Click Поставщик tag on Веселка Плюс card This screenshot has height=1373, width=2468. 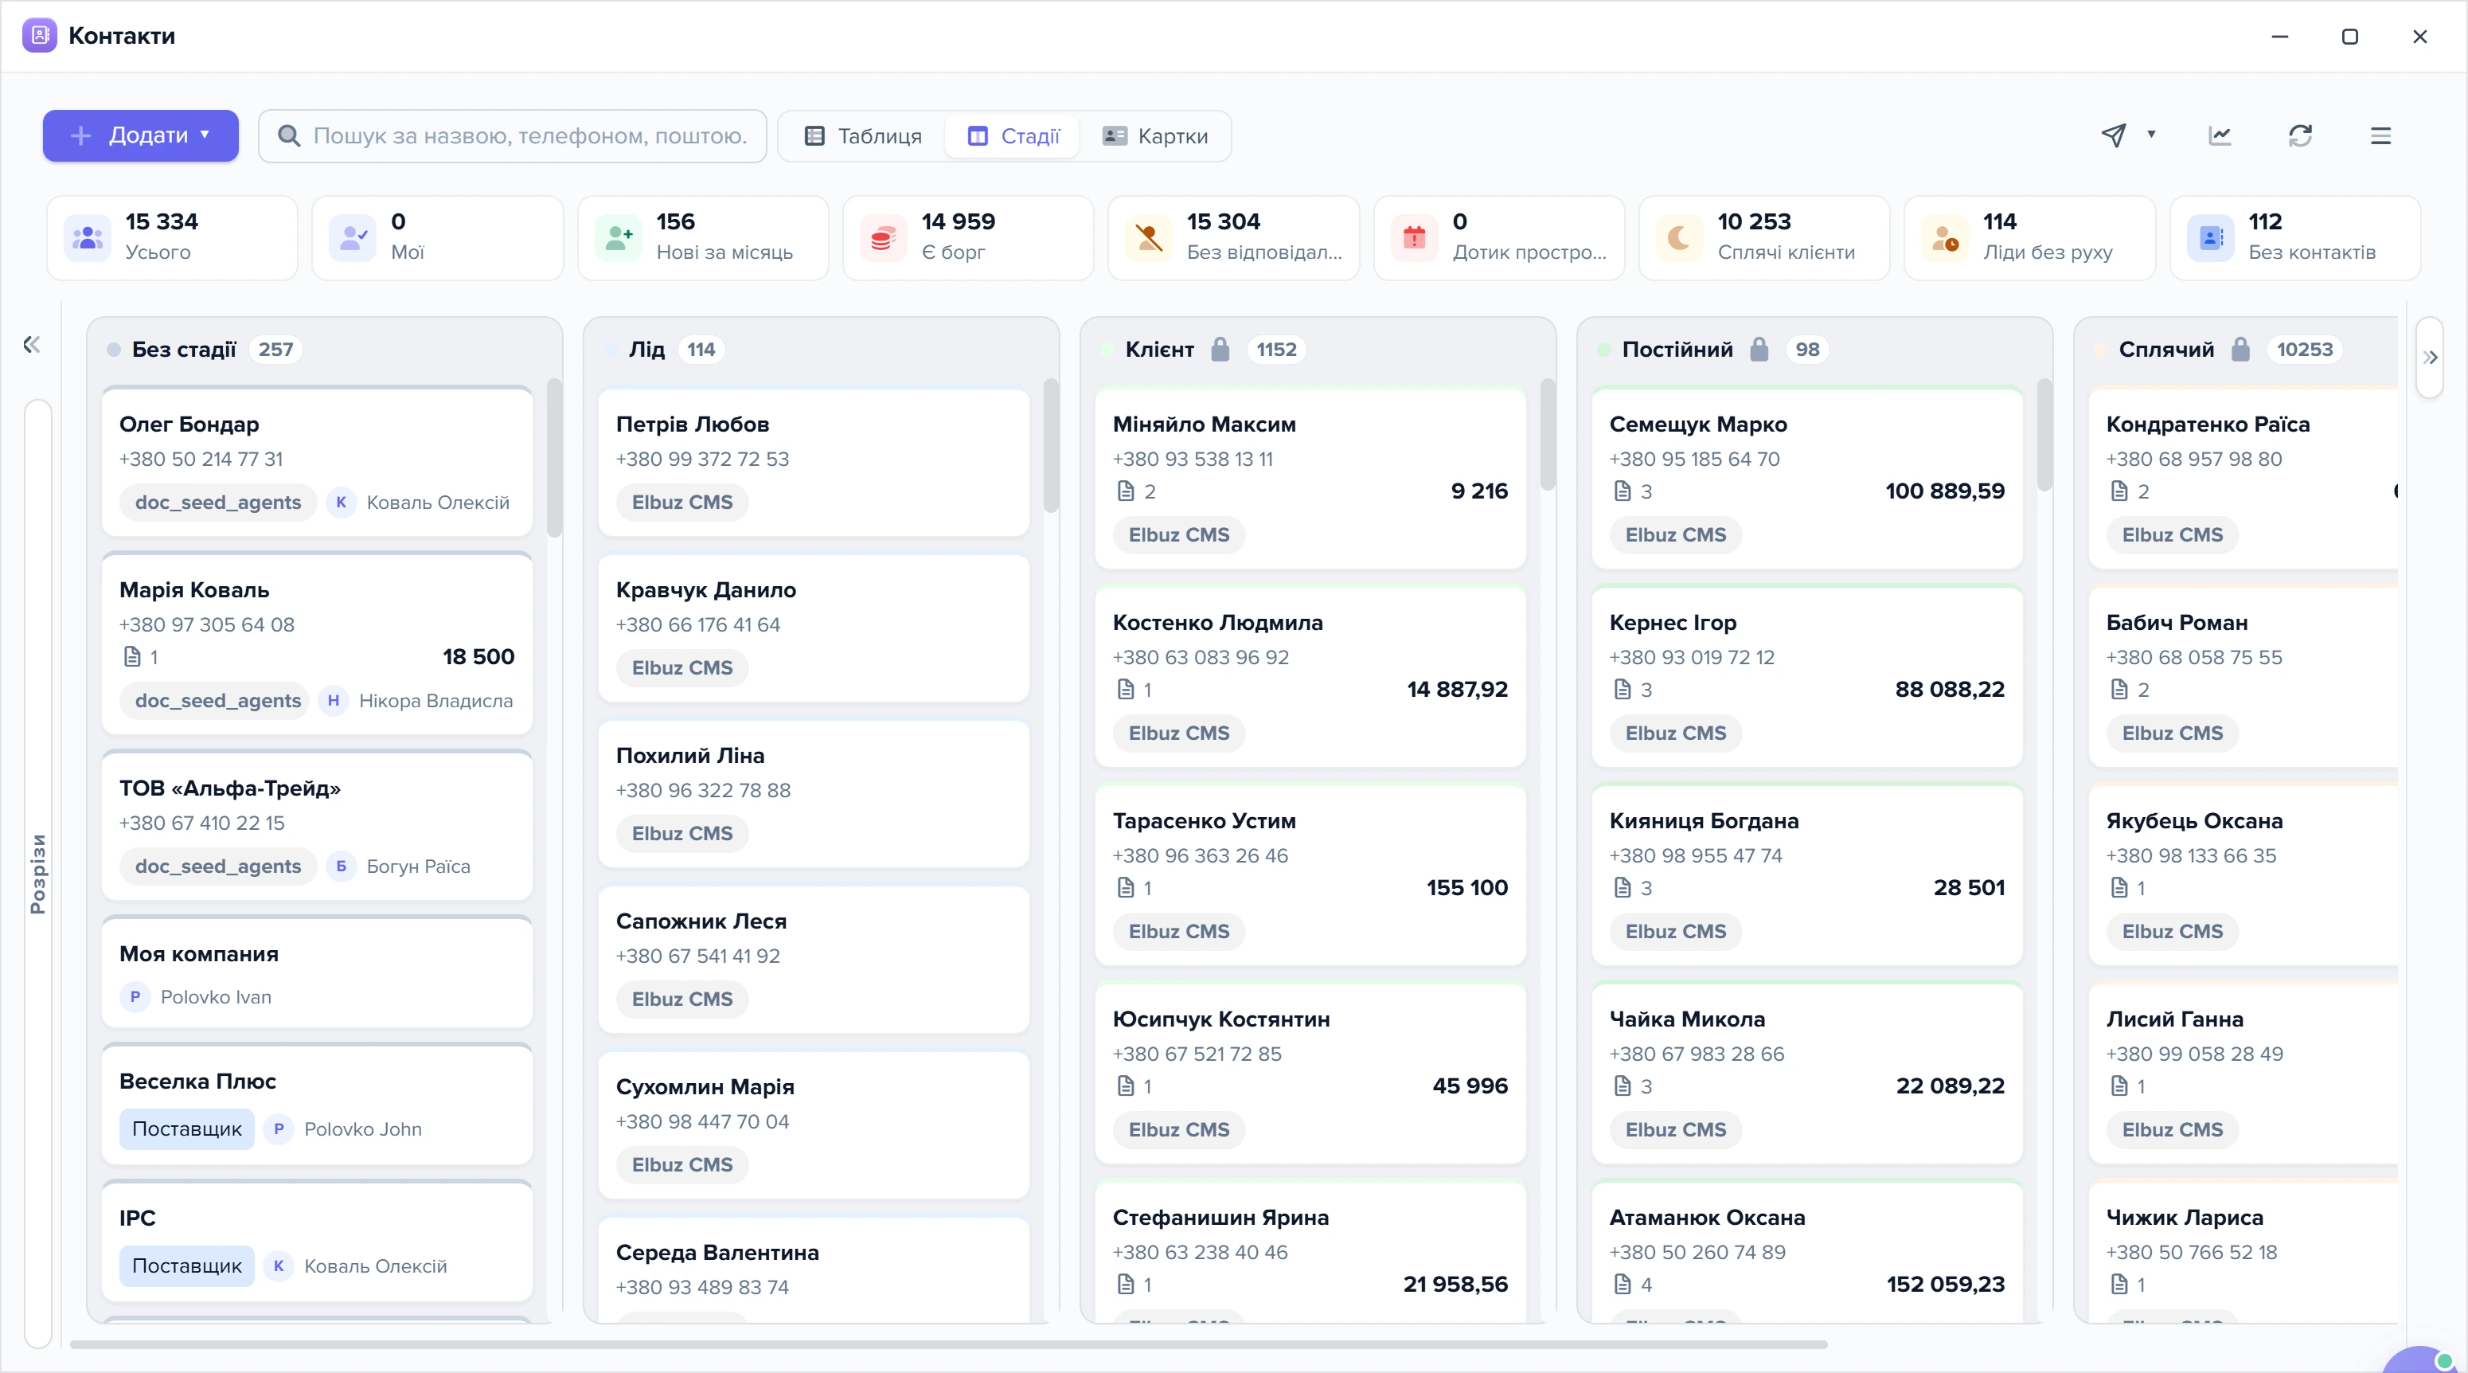(x=187, y=1129)
